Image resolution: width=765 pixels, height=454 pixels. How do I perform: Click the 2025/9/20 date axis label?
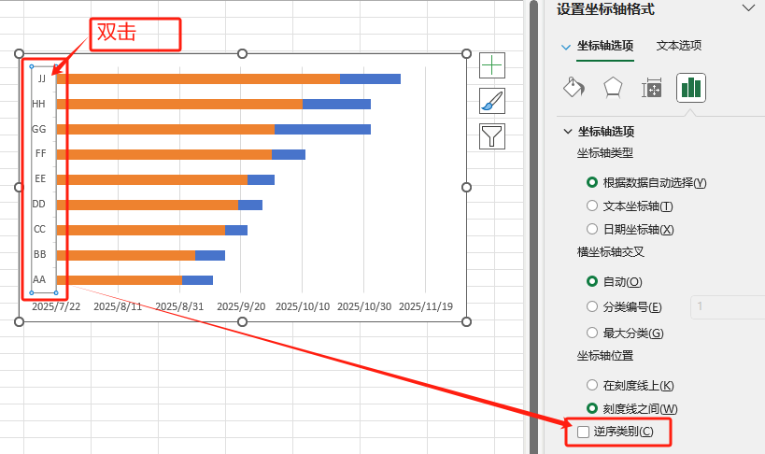point(241,306)
